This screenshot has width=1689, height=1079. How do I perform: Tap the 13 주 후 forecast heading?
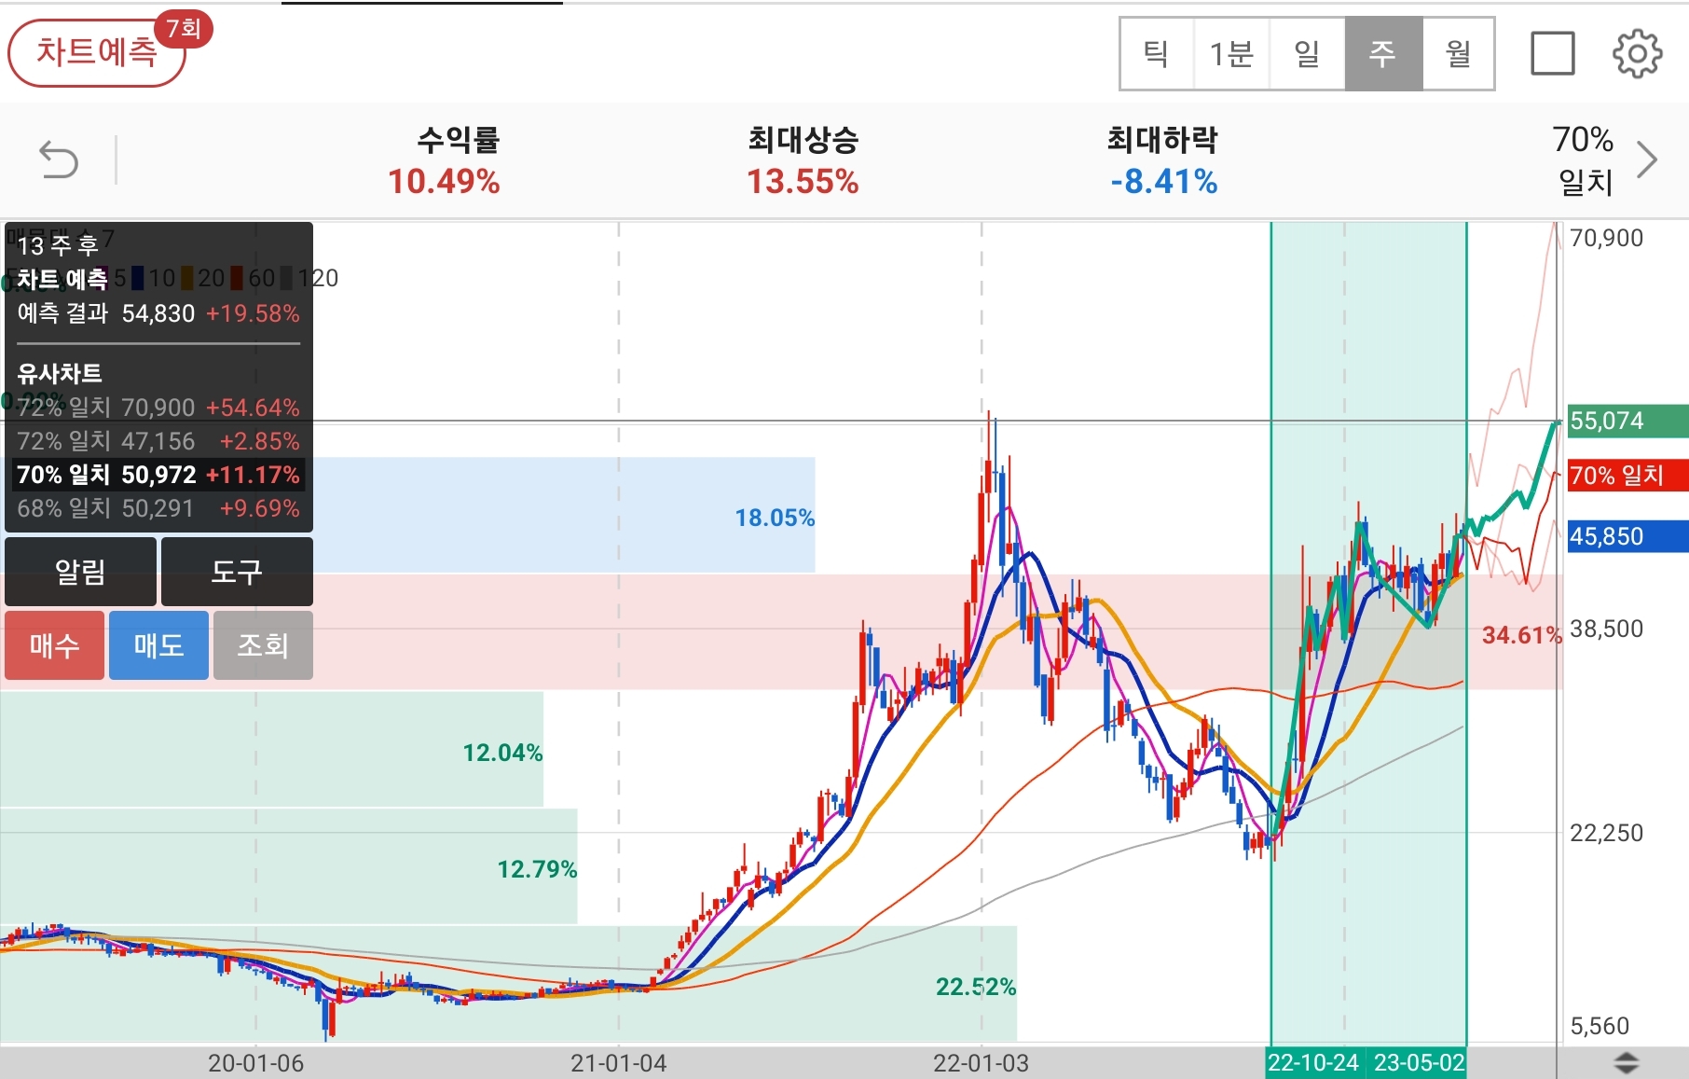pos(58,245)
